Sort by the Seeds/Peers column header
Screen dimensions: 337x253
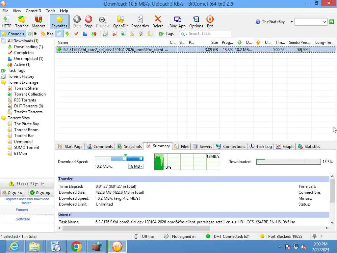[299, 42]
